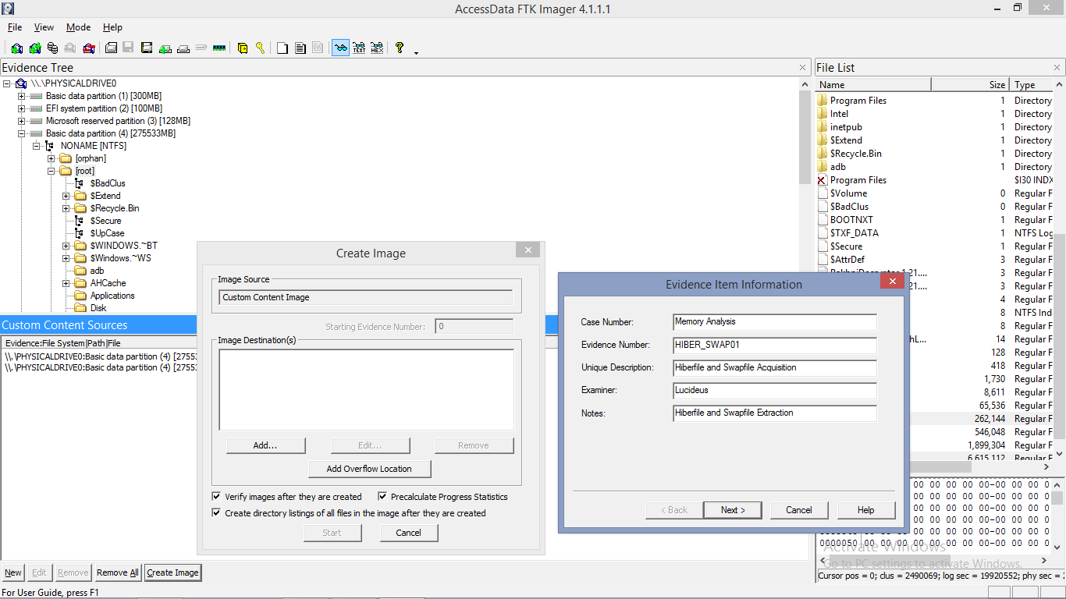Toggle Precalculate Progress Statistics checkbox

(x=382, y=496)
